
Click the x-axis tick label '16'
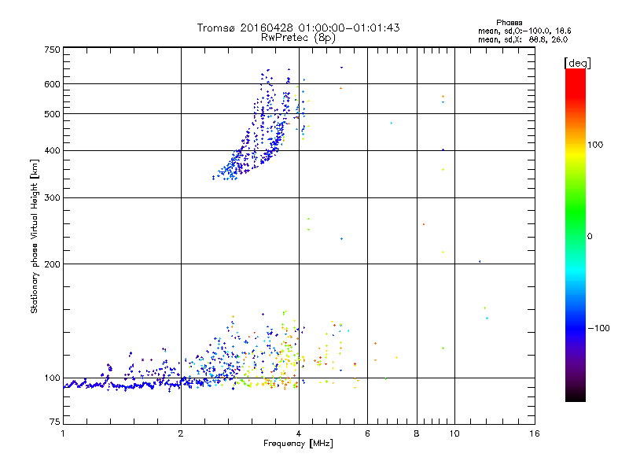tap(535, 433)
